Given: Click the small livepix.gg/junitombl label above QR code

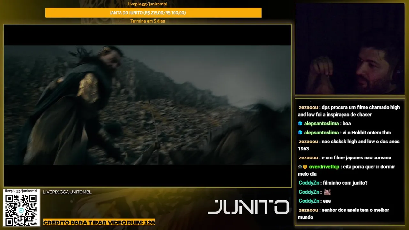Looking at the screenshot, I should click(x=21, y=191).
